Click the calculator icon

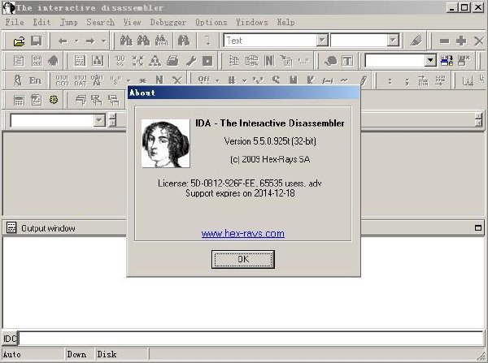point(19,100)
